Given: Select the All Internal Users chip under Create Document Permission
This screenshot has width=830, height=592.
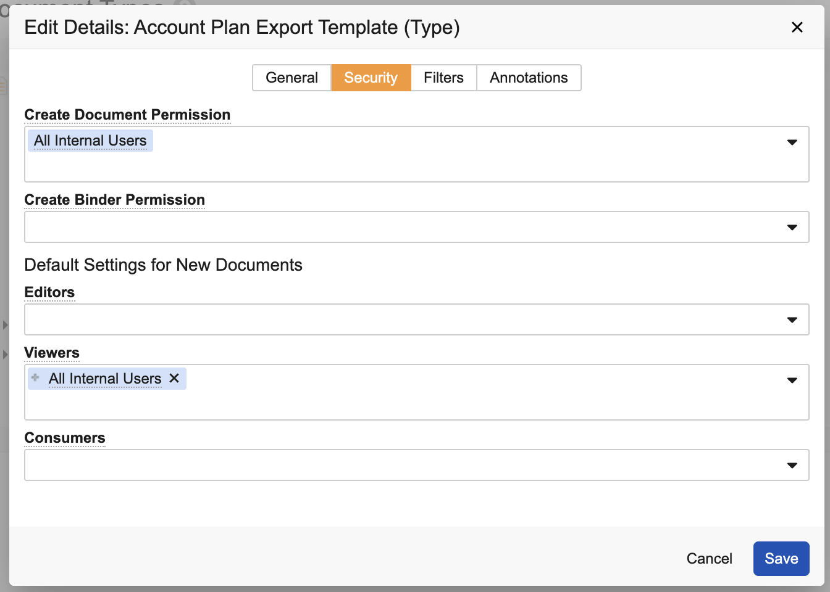Looking at the screenshot, I should 90,141.
